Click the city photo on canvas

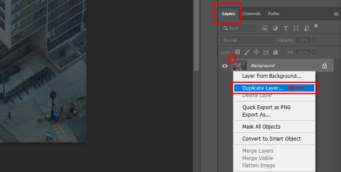click(x=43, y=71)
